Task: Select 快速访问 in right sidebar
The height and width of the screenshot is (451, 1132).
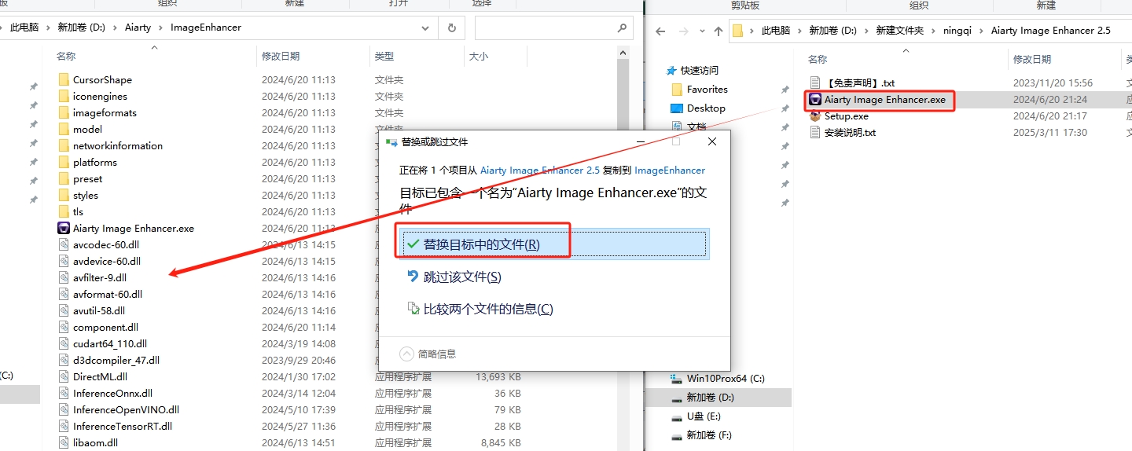Action: (700, 70)
